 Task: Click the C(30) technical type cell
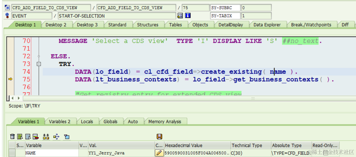tap(251, 153)
